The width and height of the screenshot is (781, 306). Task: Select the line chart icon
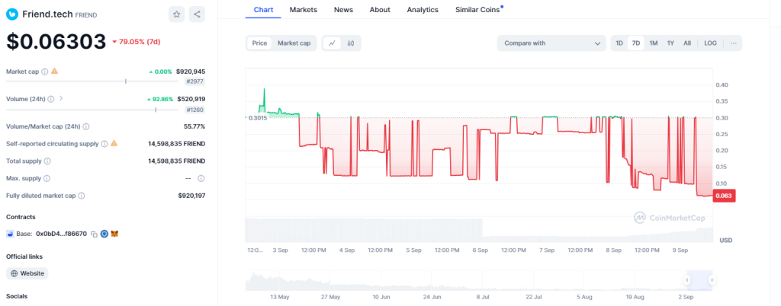332,43
